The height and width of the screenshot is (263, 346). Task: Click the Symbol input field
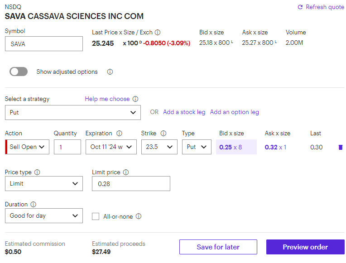pyautogui.click(x=43, y=44)
